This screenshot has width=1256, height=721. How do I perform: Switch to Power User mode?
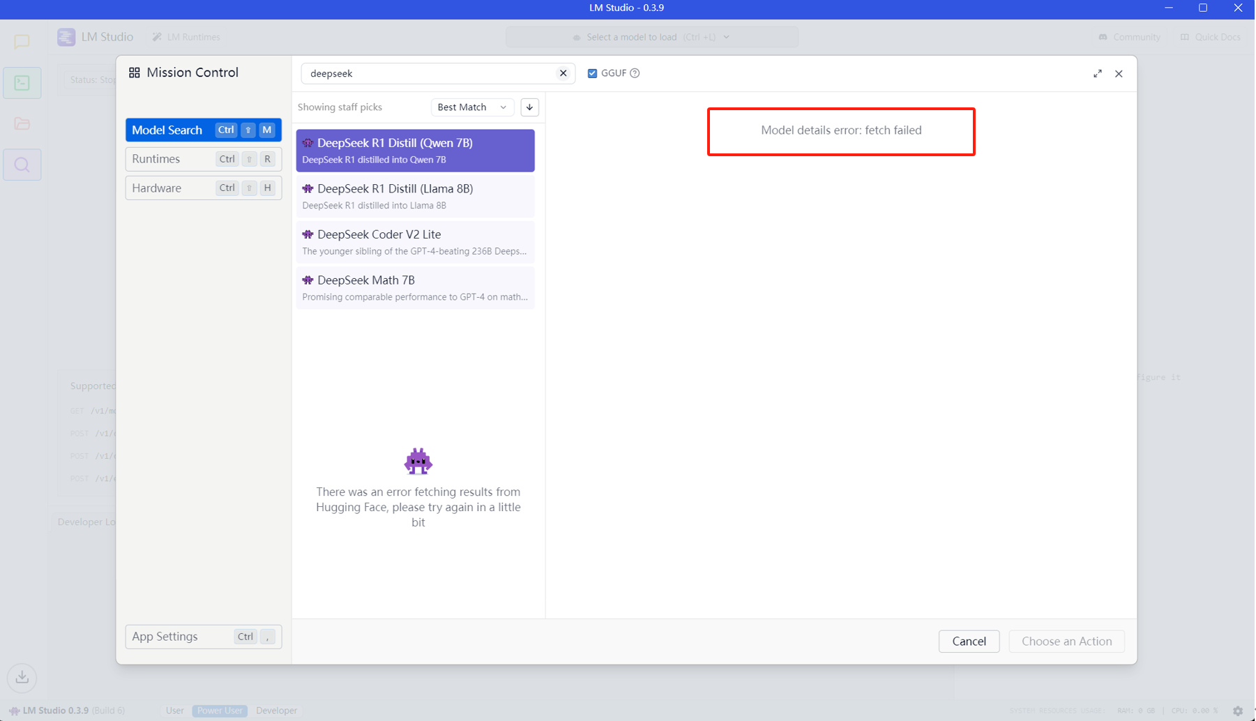coord(220,711)
